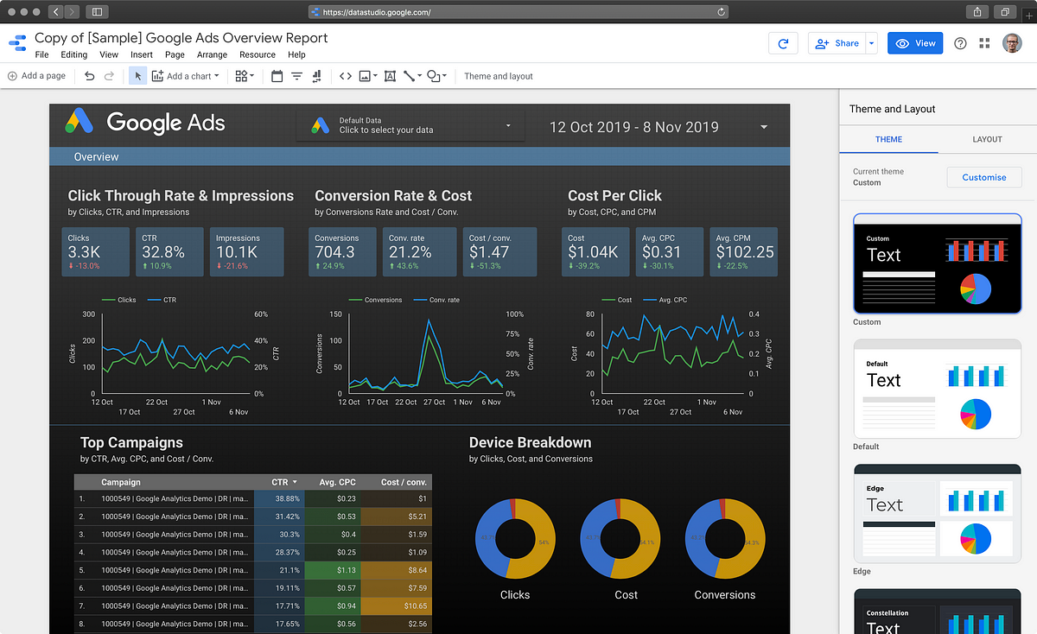Select the shape tool
The height and width of the screenshot is (634, 1037).
433,76
